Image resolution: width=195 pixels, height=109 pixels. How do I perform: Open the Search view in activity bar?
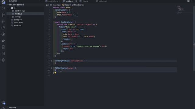3,8
